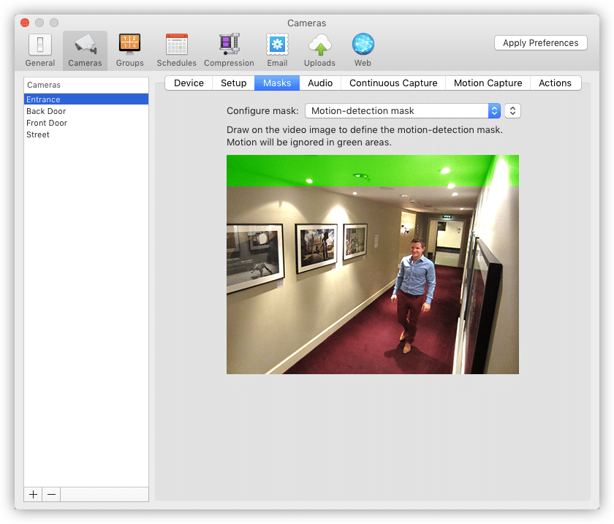Switch to the Audio tab

coord(320,83)
